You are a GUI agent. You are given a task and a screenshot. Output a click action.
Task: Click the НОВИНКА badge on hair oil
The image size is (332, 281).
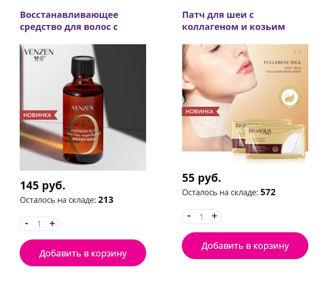pyautogui.click(x=38, y=115)
